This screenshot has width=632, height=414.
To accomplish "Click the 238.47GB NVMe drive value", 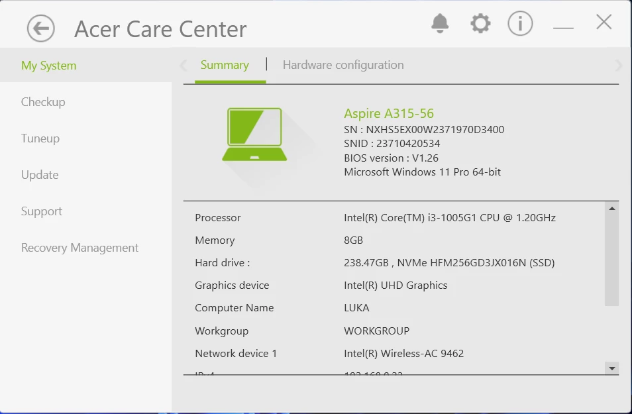I will coord(449,263).
